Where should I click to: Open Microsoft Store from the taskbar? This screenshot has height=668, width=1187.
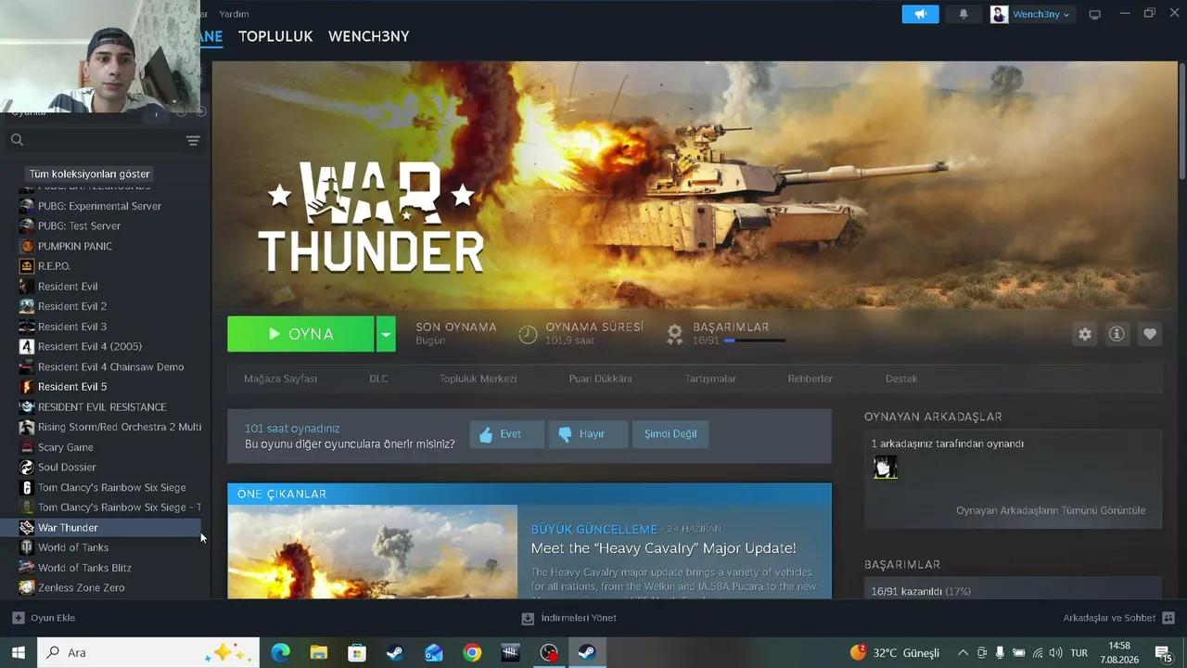(x=357, y=653)
